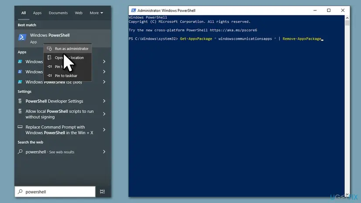The width and height of the screenshot is (361, 203).
Task: Select Open file location in context menu
Action: point(68,58)
